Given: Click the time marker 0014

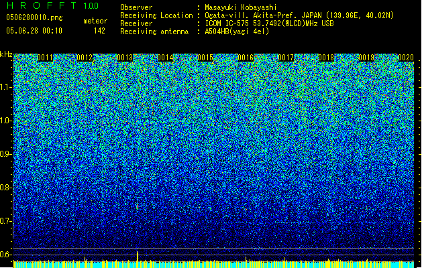Looking at the screenshot, I should 165,58.
